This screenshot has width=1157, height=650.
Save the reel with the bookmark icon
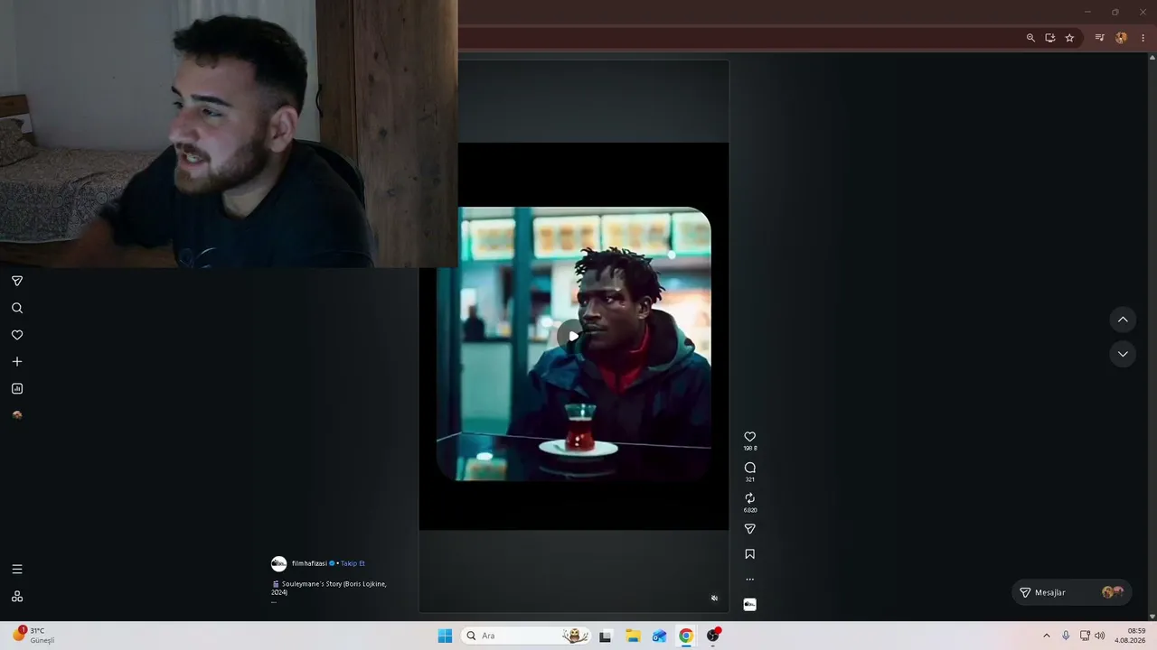[749, 554]
